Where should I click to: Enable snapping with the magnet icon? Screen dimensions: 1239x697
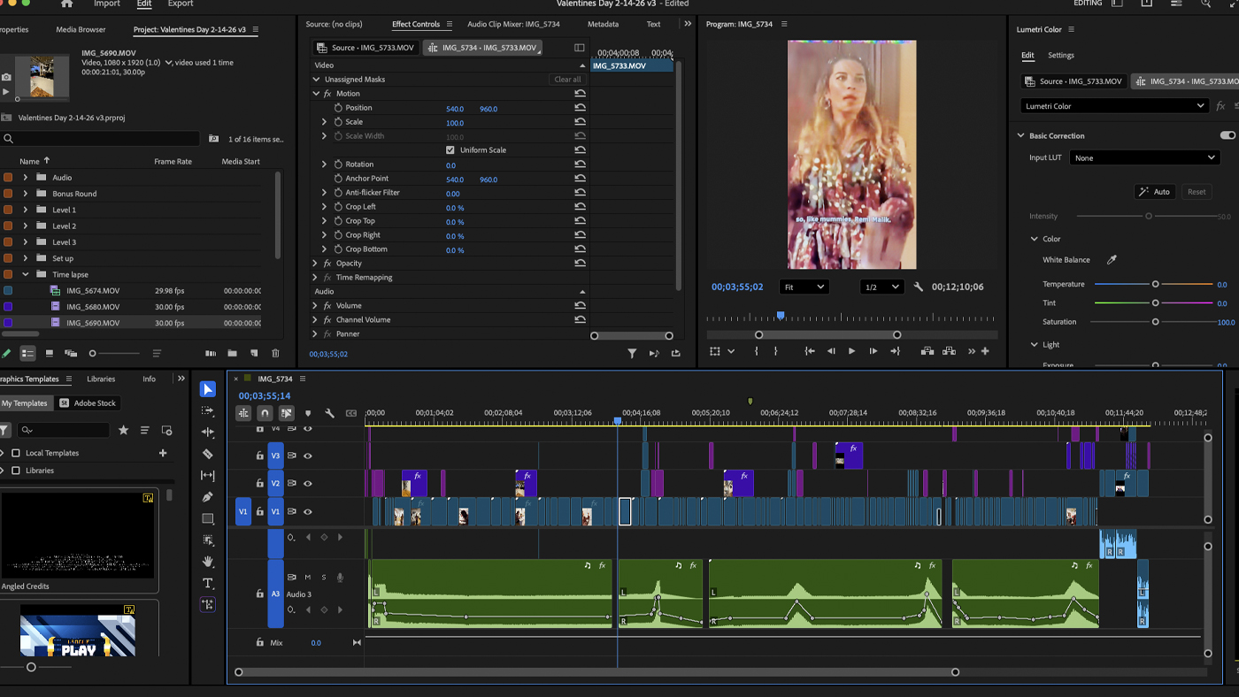(x=264, y=413)
